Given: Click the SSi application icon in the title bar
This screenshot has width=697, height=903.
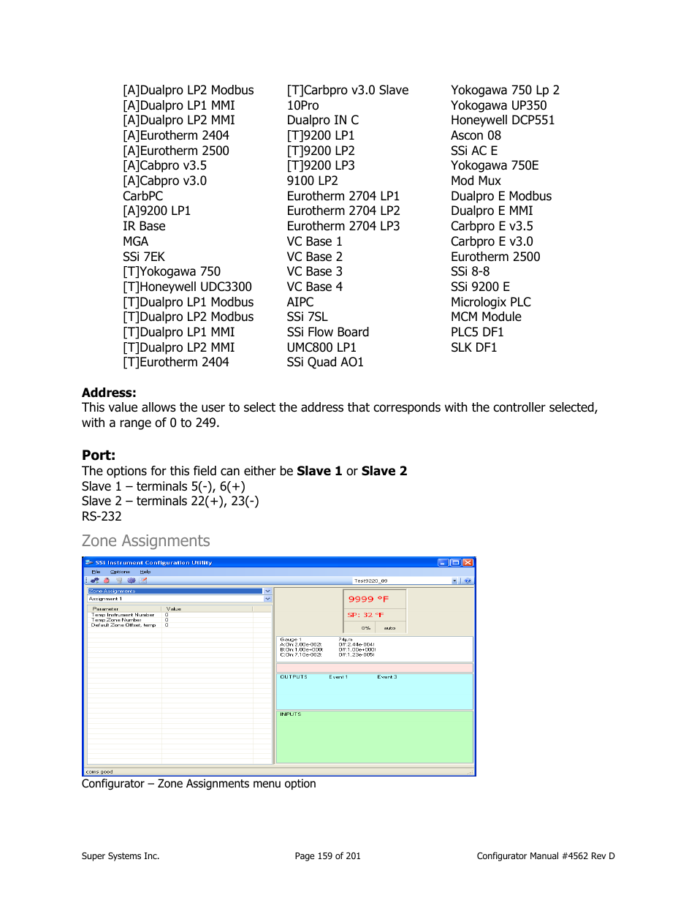Looking at the screenshot, I should 88,562.
